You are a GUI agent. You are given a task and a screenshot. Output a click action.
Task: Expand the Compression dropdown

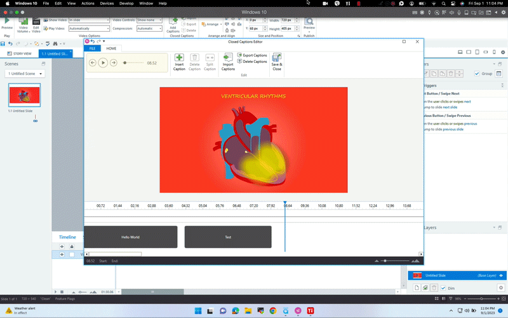tap(149, 29)
